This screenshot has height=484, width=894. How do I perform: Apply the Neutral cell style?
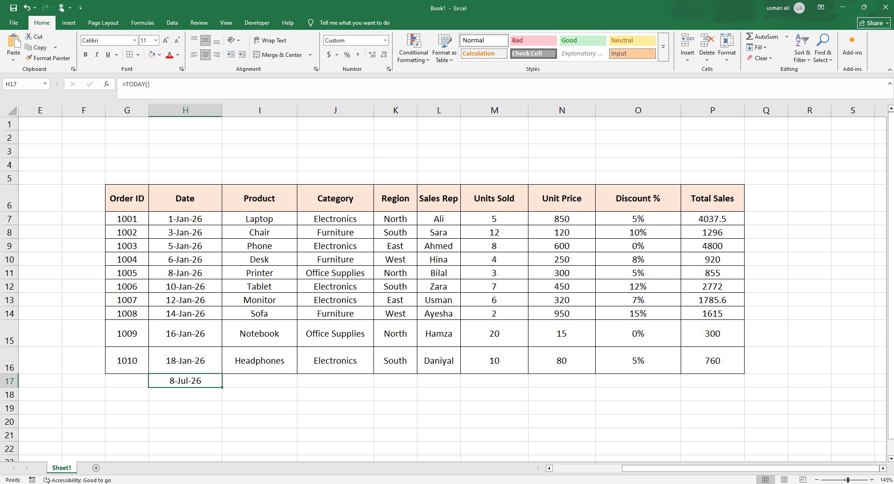[632, 41]
